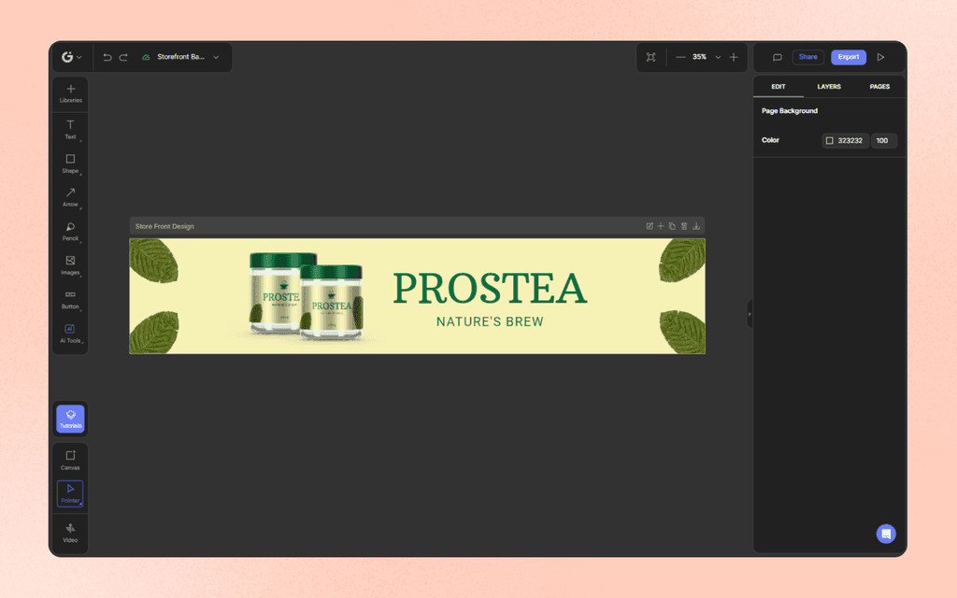Screen dimensions: 957x598
Task: Open the zoom level dropdown
Action: click(x=718, y=57)
